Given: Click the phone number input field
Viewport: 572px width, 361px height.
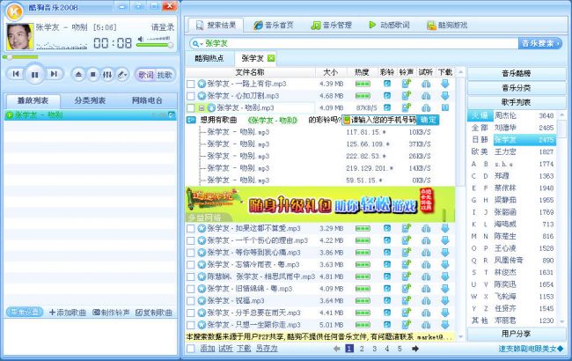Looking at the screenshot, I should coord(379,120).
